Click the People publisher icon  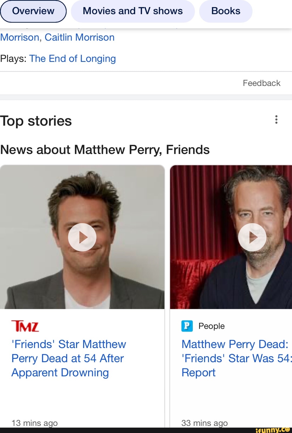pyautogui.click(x=187, y=326)
